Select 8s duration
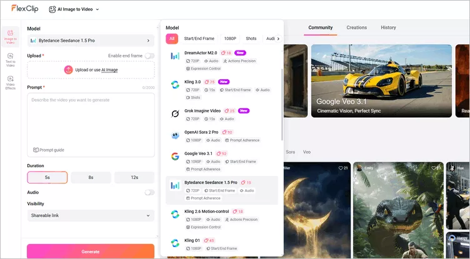The image size is (470, 259). (91, 177)
